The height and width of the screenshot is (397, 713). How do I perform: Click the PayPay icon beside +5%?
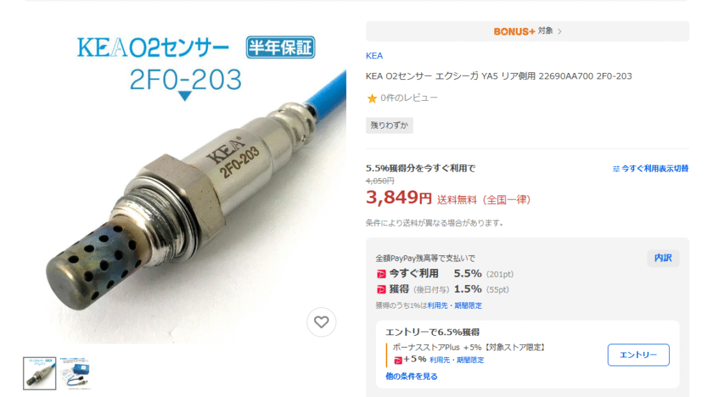tap(398, 359)
